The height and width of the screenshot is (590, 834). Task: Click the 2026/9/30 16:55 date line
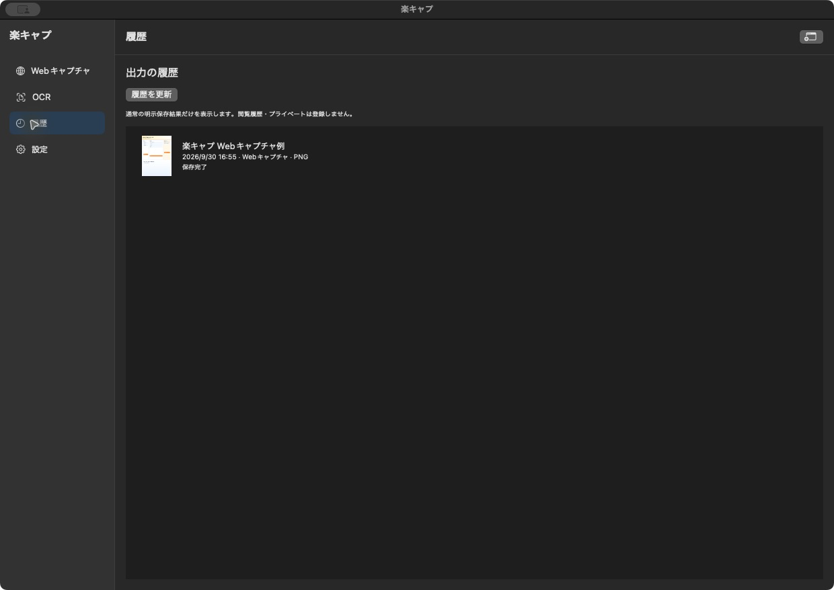pyautogui.click(x=245, y=157)
